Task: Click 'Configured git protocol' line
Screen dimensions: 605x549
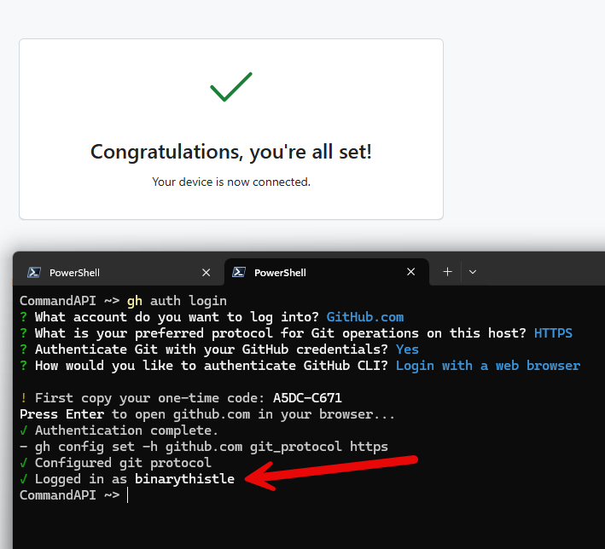Action: (115, 463)
